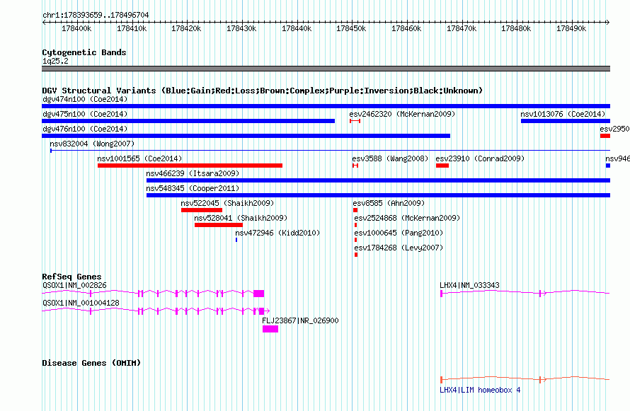Open the dgv474n100 (Coe2014) label
Viewport: 630px width, 411px height.
click(85, 99)
